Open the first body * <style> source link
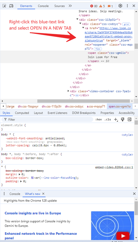The image size is (138, 242). tap(127, 135)
